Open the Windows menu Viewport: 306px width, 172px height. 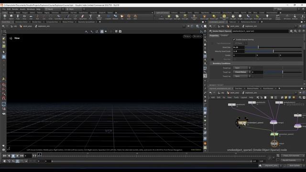[31, 9]
